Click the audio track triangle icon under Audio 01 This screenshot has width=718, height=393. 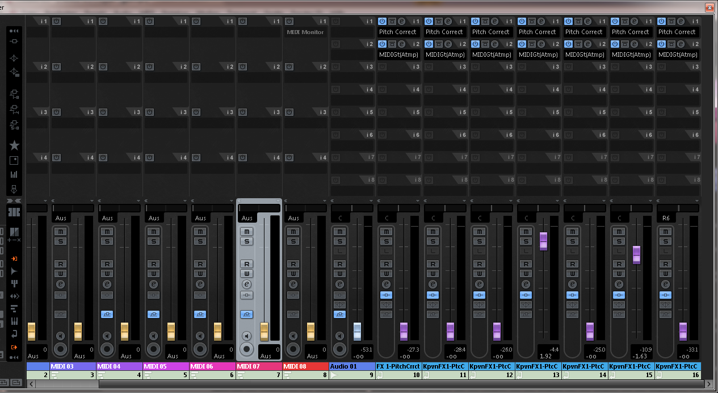tap(334, 375)
